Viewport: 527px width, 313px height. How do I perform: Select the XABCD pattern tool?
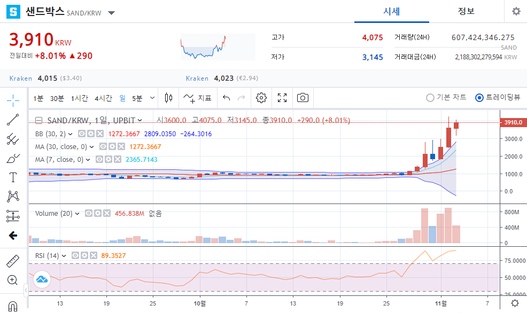tap(13, 197)
